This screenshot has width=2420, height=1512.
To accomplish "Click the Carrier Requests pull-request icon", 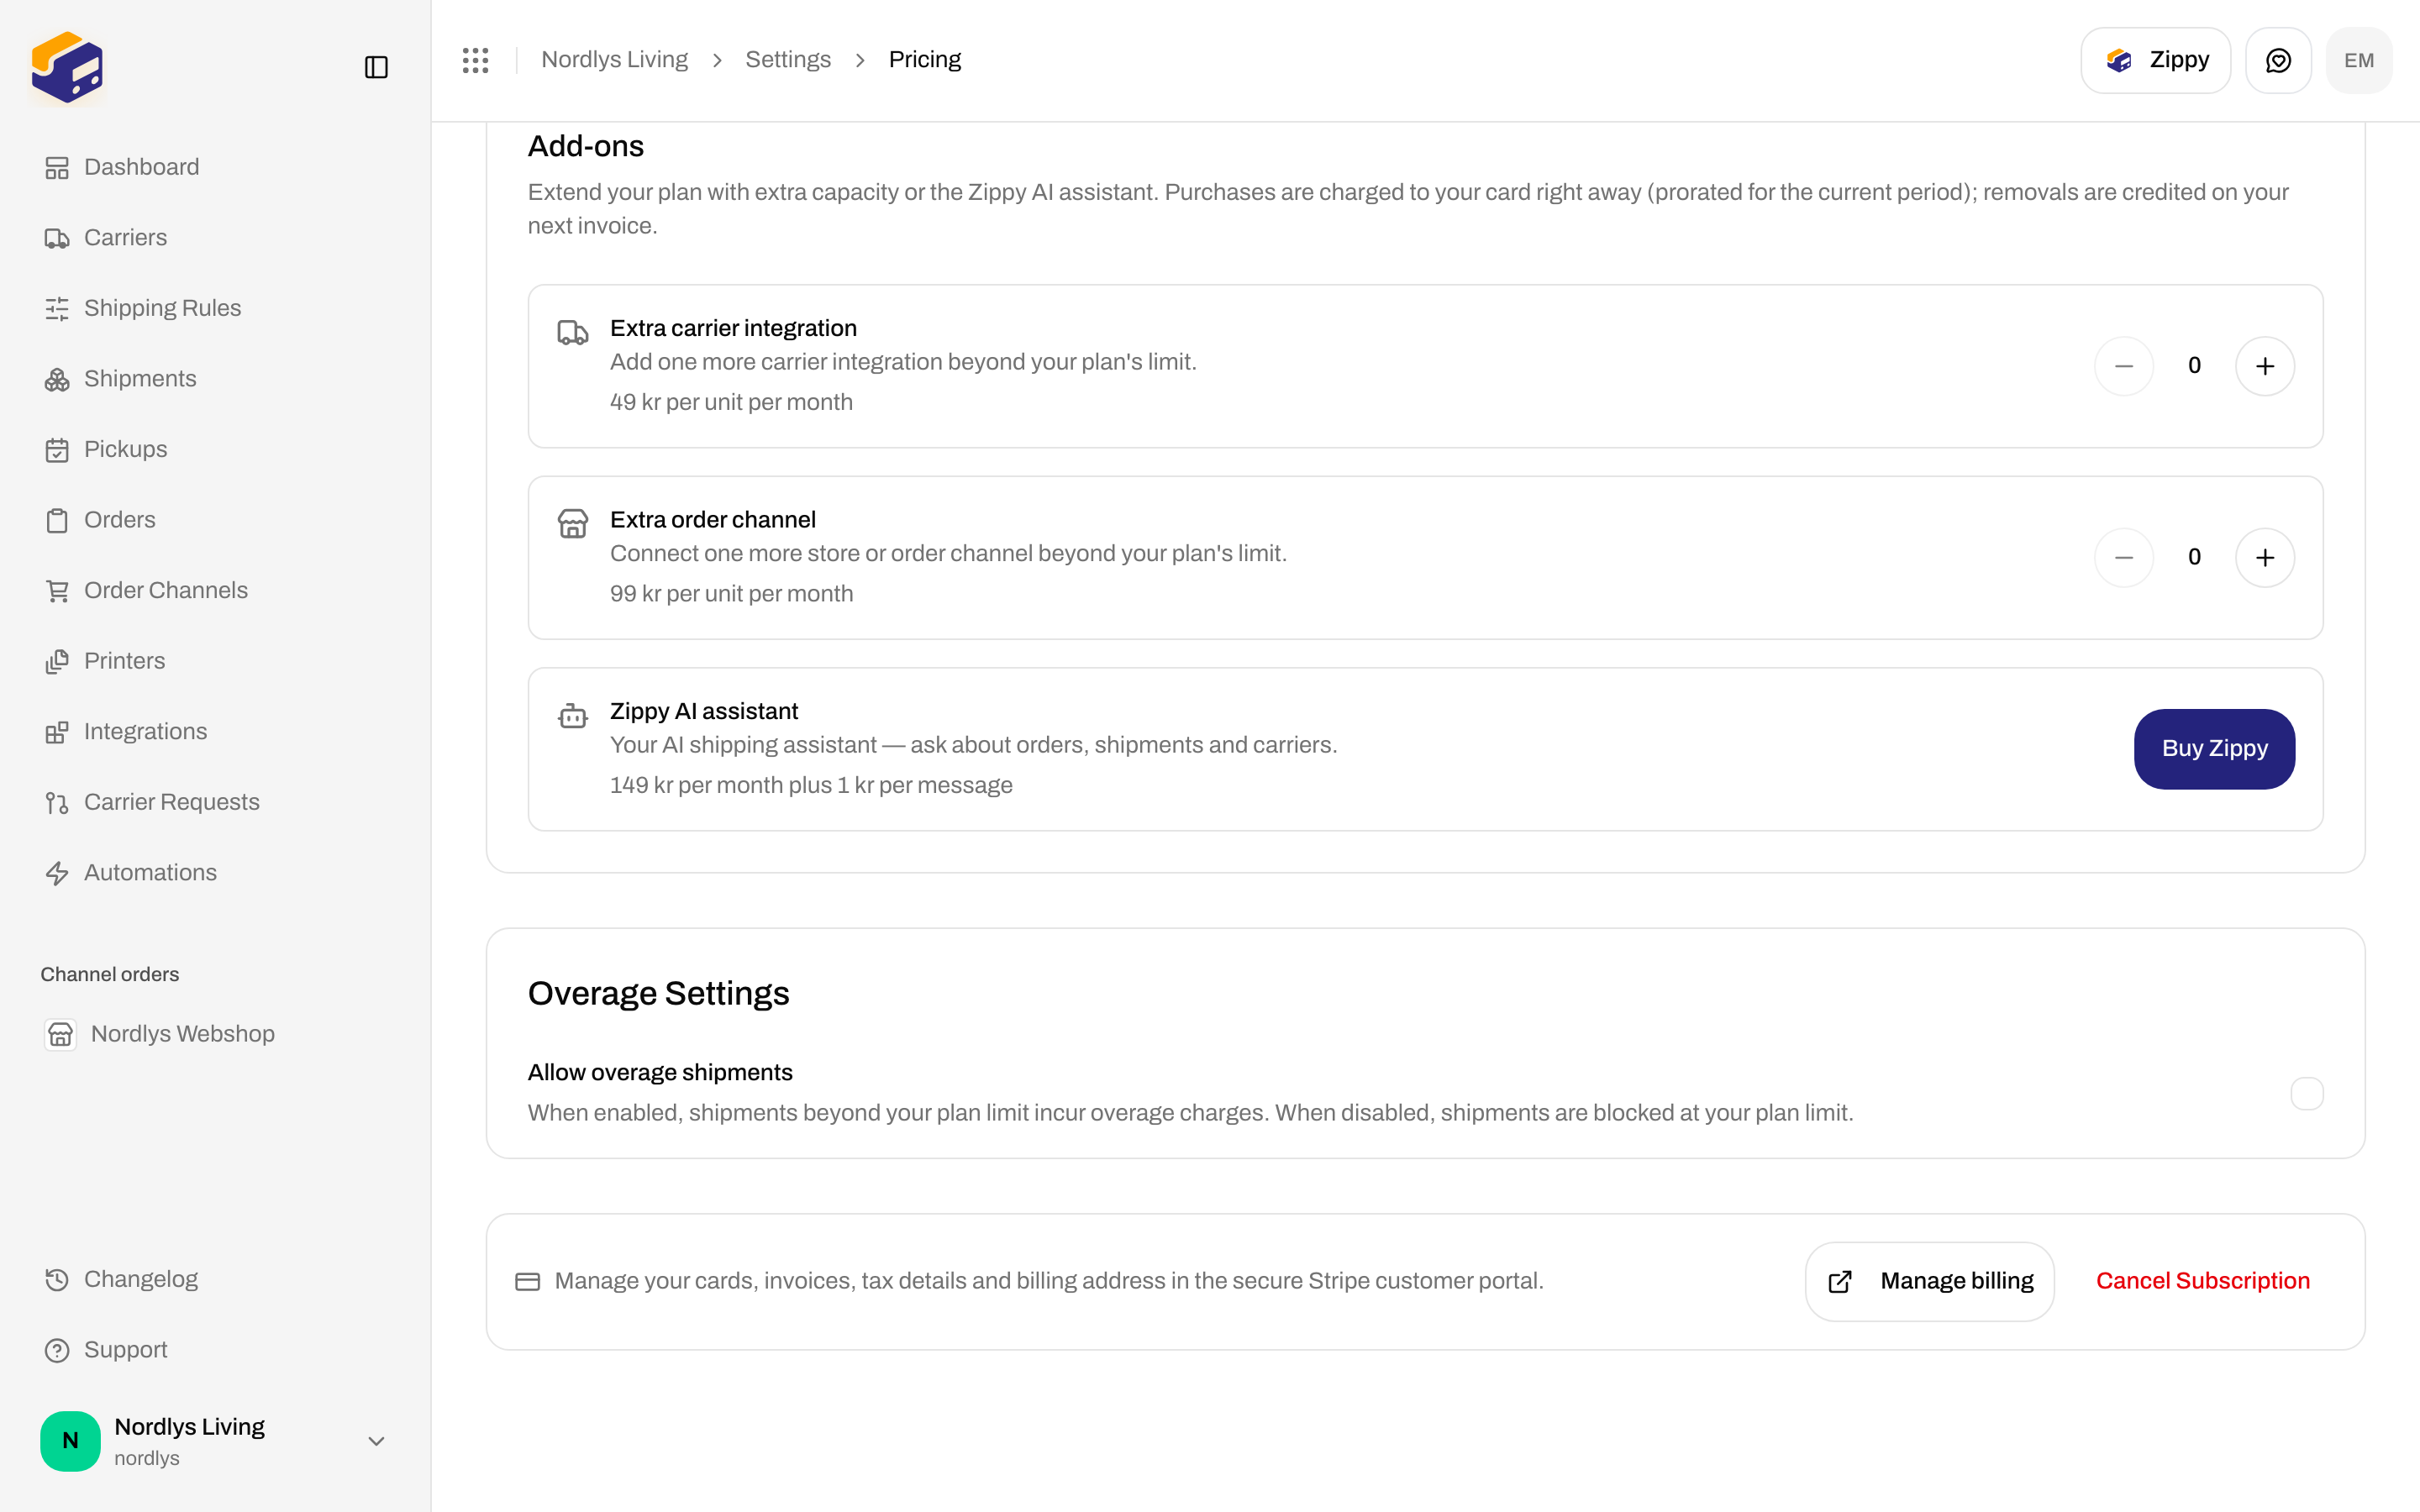I will (x=57, y=802).
